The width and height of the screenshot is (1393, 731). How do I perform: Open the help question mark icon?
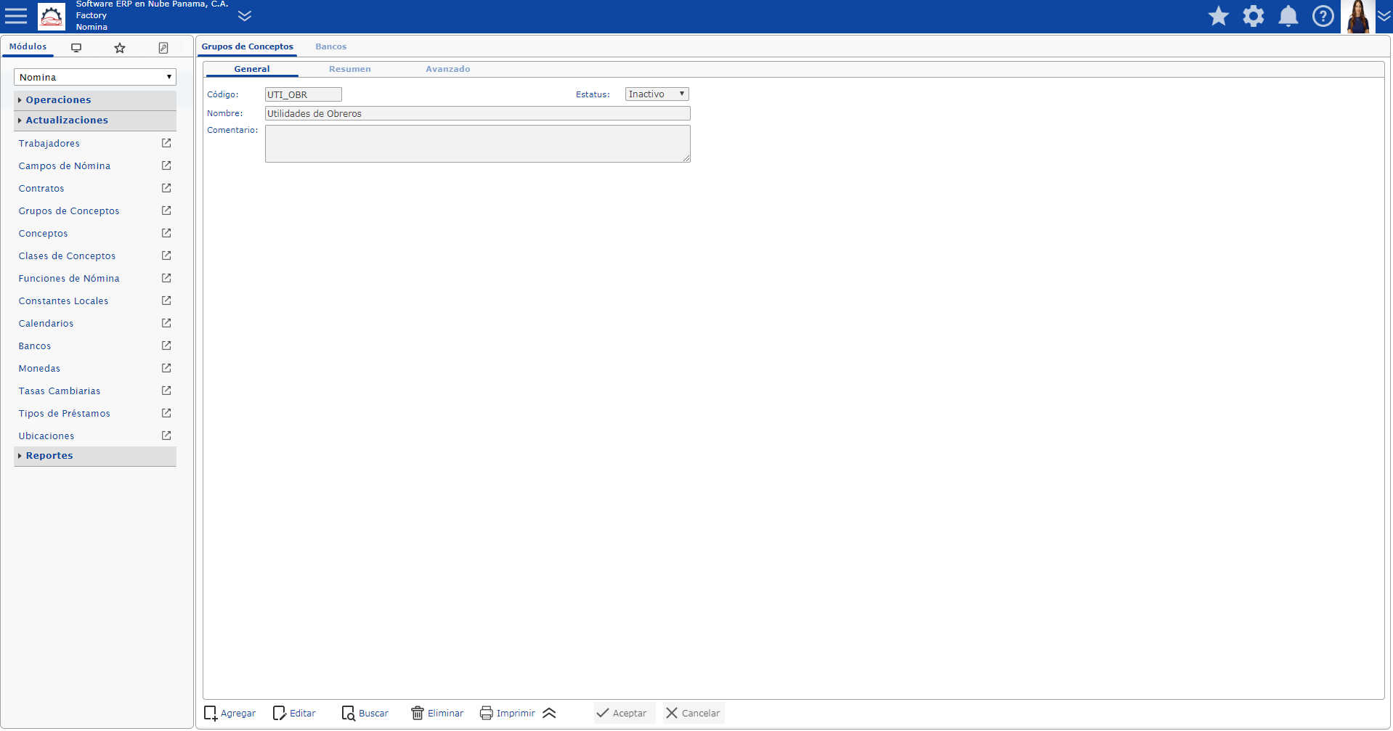(x=1323, y=16)
